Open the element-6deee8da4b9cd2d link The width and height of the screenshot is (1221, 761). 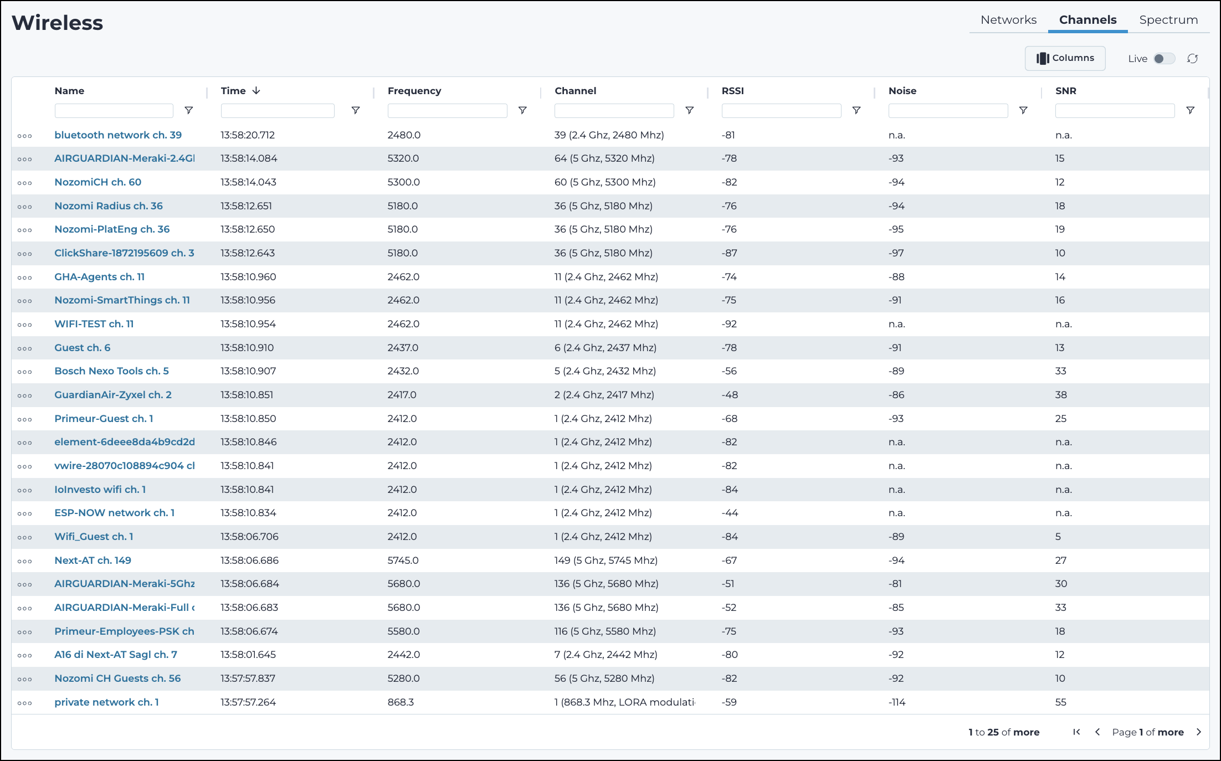125,442
